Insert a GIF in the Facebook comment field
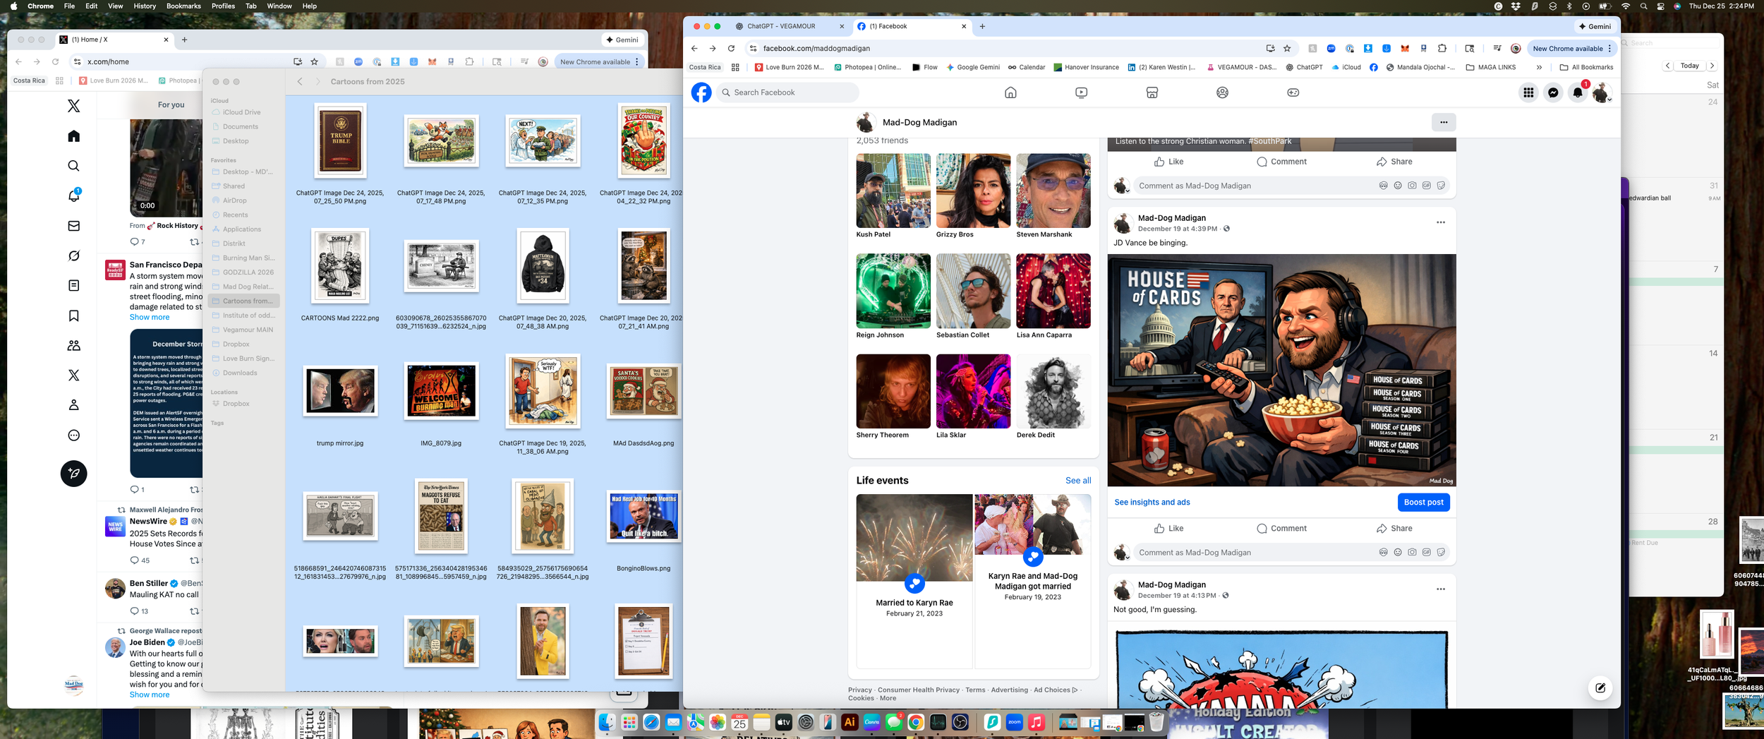 1427,186
